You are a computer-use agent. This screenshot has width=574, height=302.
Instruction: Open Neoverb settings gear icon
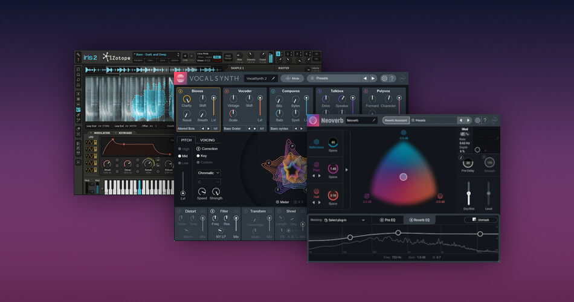477,120
